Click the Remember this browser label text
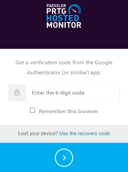This screenshot has height=172, width=128. pyautogui.click(x=68, y=111)
